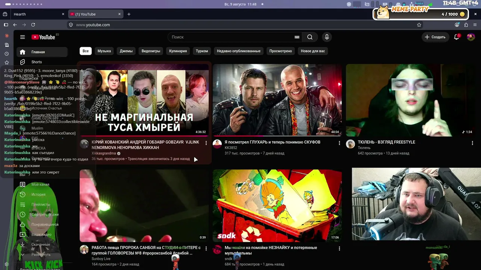The height and width of the screenshot is (270, 481).
Task: Open История in the sidebar
Action: pyautogui.click(x=42, y=195)
